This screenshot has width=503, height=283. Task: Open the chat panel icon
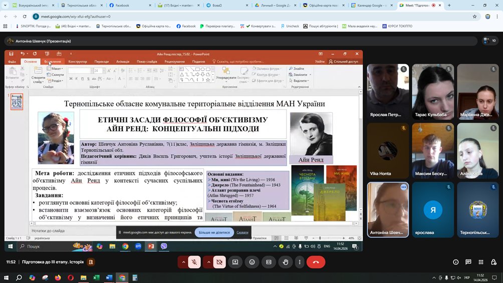468,262
